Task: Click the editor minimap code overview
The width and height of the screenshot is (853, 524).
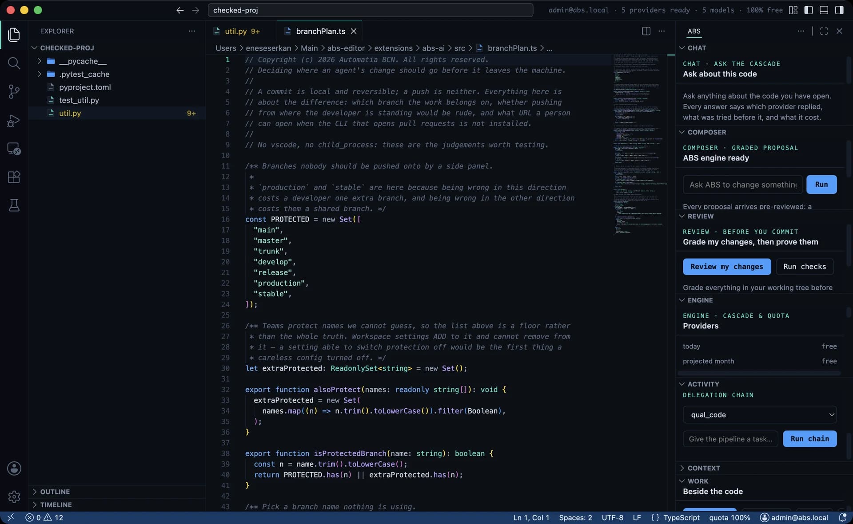Action: pos(639,144)
